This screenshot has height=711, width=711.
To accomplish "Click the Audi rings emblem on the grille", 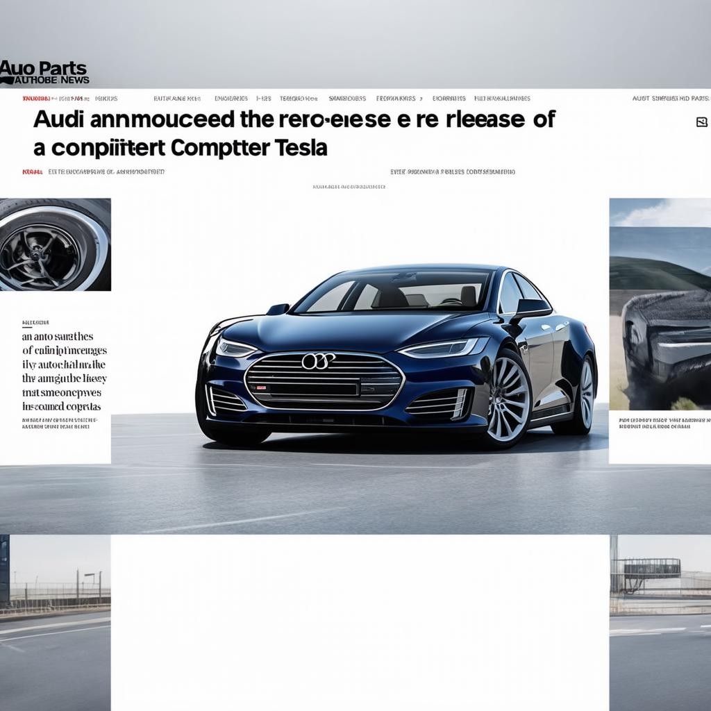I will point(318,360).
